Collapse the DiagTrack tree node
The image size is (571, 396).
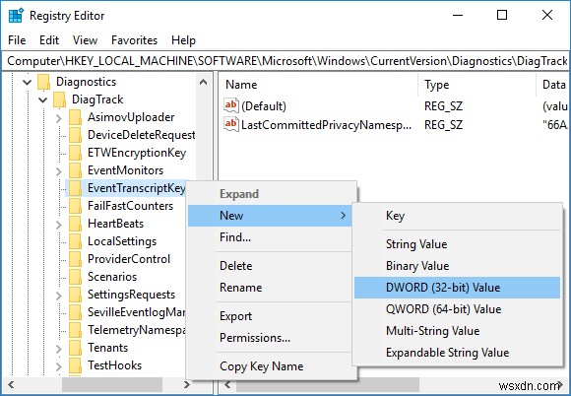[x=42, y=99]
